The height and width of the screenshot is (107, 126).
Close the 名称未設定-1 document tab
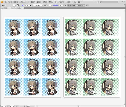pos(23,8)
